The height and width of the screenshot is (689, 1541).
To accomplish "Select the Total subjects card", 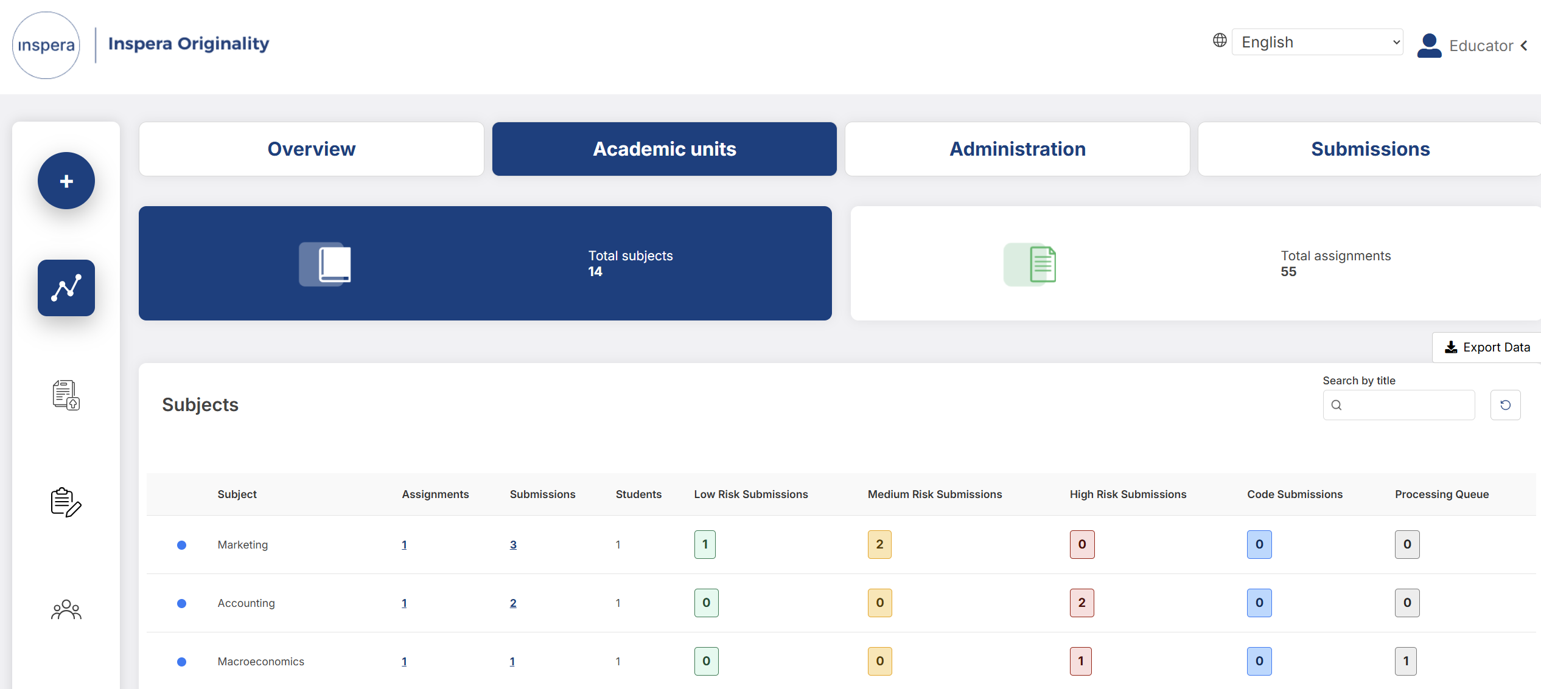I will click(485, 263).
